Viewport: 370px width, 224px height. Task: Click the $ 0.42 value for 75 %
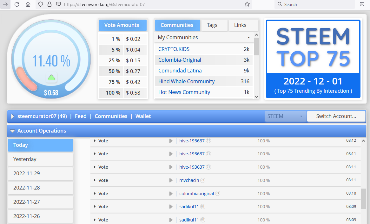pyautogui.click(x=133, y=82)
